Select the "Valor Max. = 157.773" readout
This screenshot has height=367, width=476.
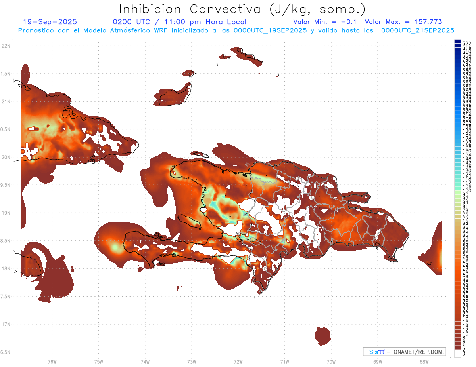pos(403,22)
